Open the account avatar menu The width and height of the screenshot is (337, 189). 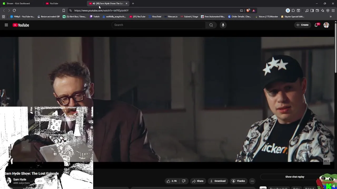point(326,25)
